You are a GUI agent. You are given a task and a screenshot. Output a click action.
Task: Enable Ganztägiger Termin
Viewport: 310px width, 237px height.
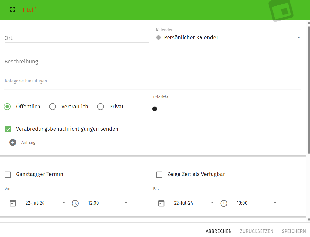tap(8, 175)
